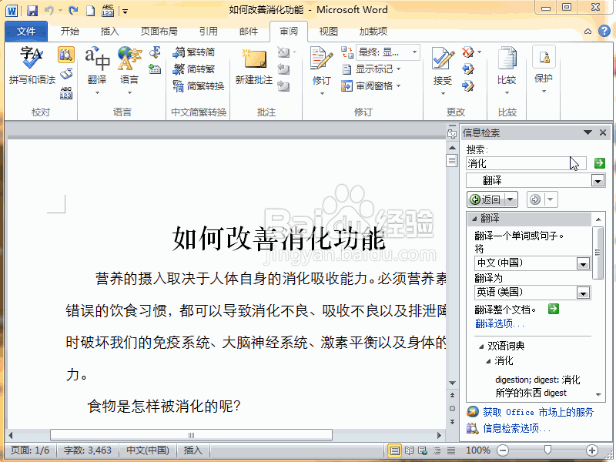Open the 文件 menu
Screen dimensions: 616x462
click(x=25, y=32)
